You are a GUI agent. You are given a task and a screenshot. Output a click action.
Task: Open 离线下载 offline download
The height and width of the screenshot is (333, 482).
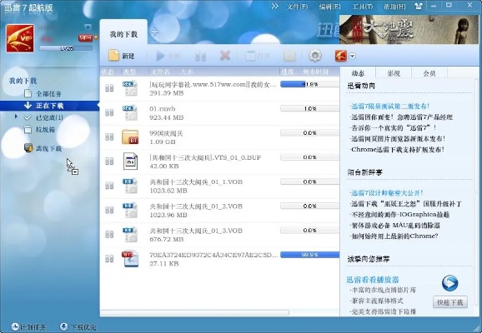pos(43,148)
